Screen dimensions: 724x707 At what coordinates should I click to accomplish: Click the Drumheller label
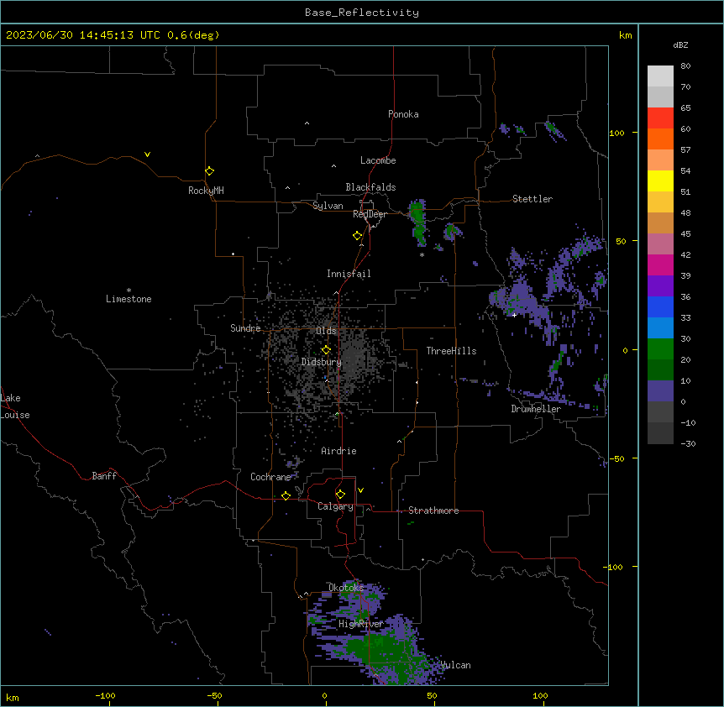(x=536, y=409)
